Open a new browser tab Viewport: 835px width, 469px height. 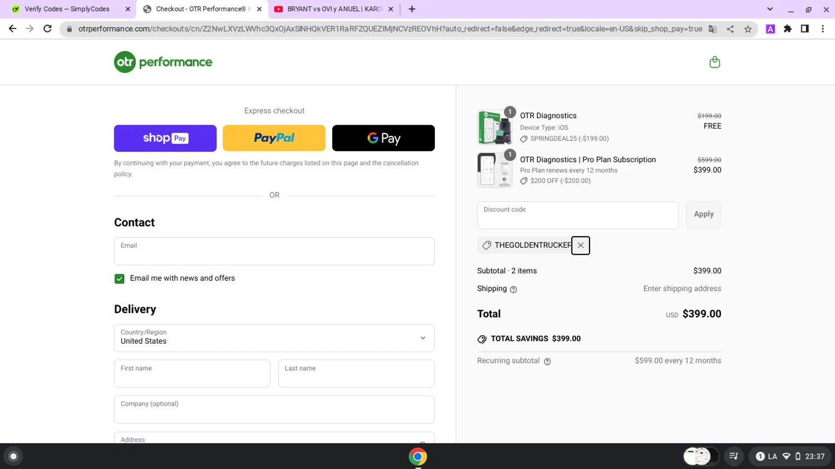point(412,9)
